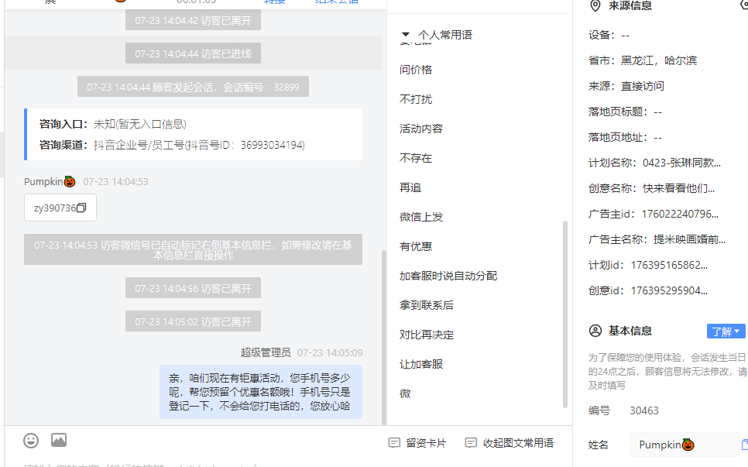The image size is (748, 467).
Task: Pick the single-character phrase 微
Action: pos(405,393)
